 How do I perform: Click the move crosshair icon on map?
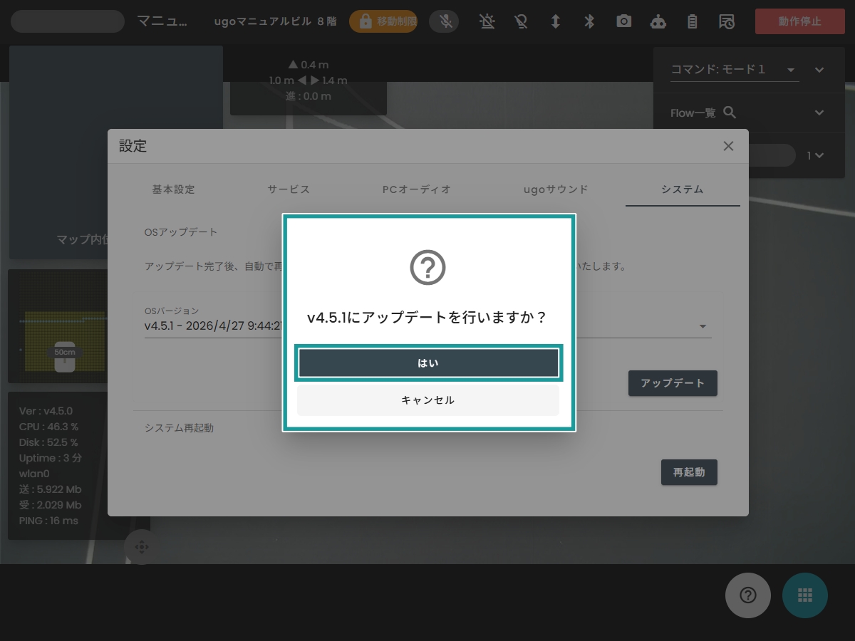(141, 547)
